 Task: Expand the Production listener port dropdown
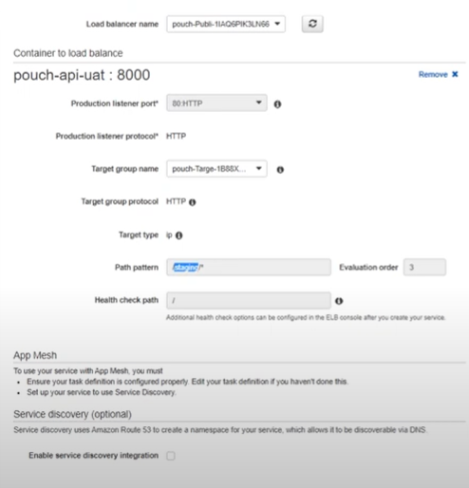coord(216,103)
